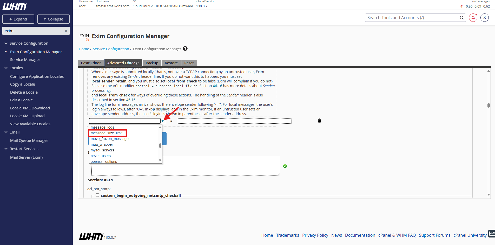
Task: Expand all sidebar menu groups
Action: [x=18, y=19]
